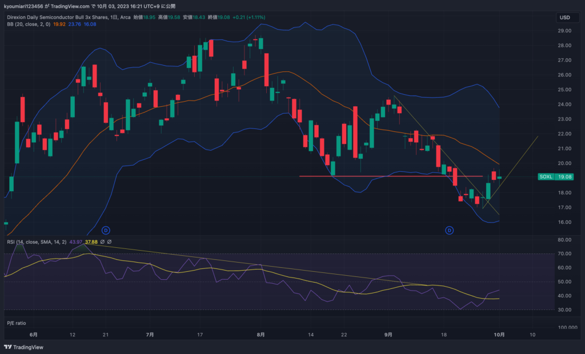Click the 8月 label on time axis
585x354 pixels.
(x=261, y=335)
